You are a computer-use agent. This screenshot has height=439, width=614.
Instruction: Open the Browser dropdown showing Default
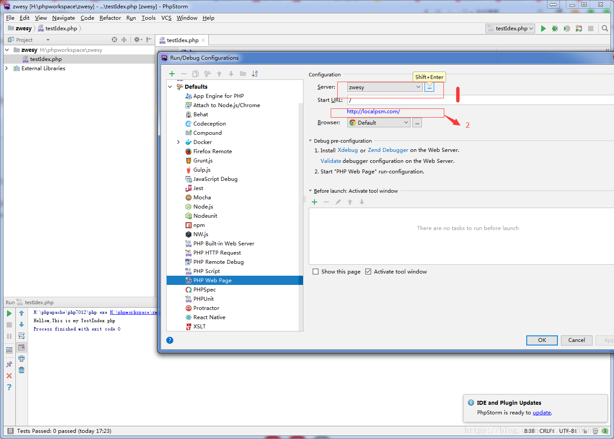(x=379, y=123)
